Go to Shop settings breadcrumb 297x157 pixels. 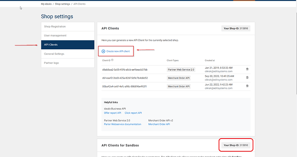click(x=62, y=4)
